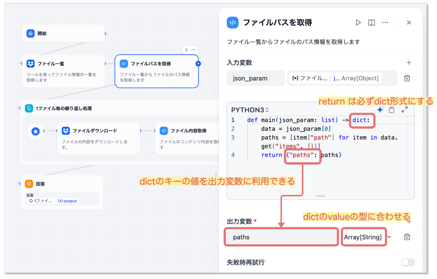This screenshot has height=279, width=437.
Task: Run the ファイルパスを取得 node with play icon
Action: [x=358, y=22]
